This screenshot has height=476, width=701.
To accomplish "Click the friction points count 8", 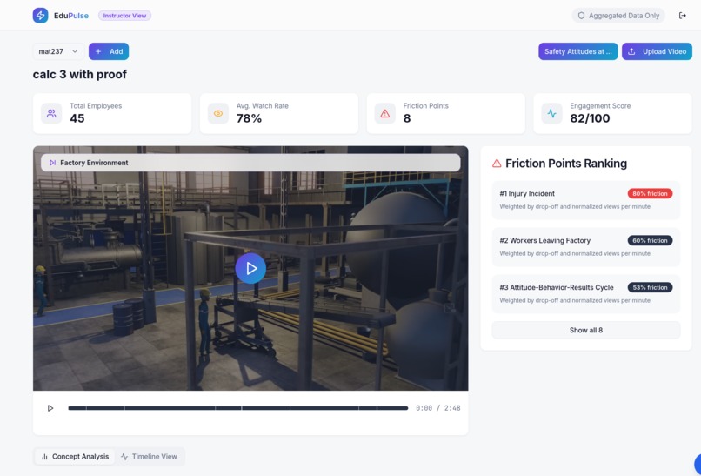I will (407, 118).
